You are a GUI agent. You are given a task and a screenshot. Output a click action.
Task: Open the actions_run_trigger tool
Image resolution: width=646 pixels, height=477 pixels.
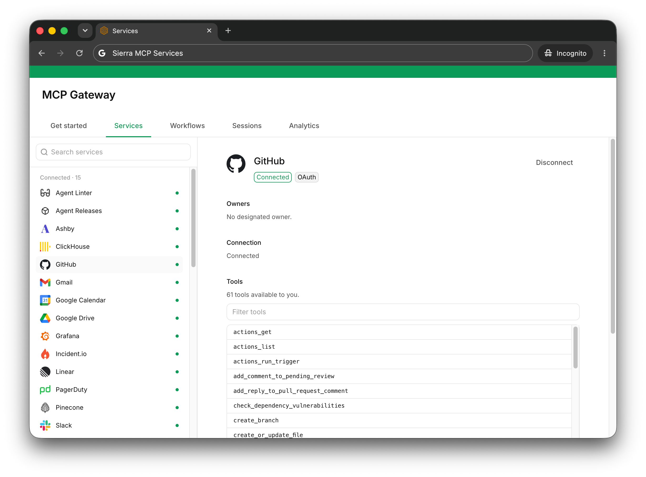pyautogui.click(x=399, y=362)
